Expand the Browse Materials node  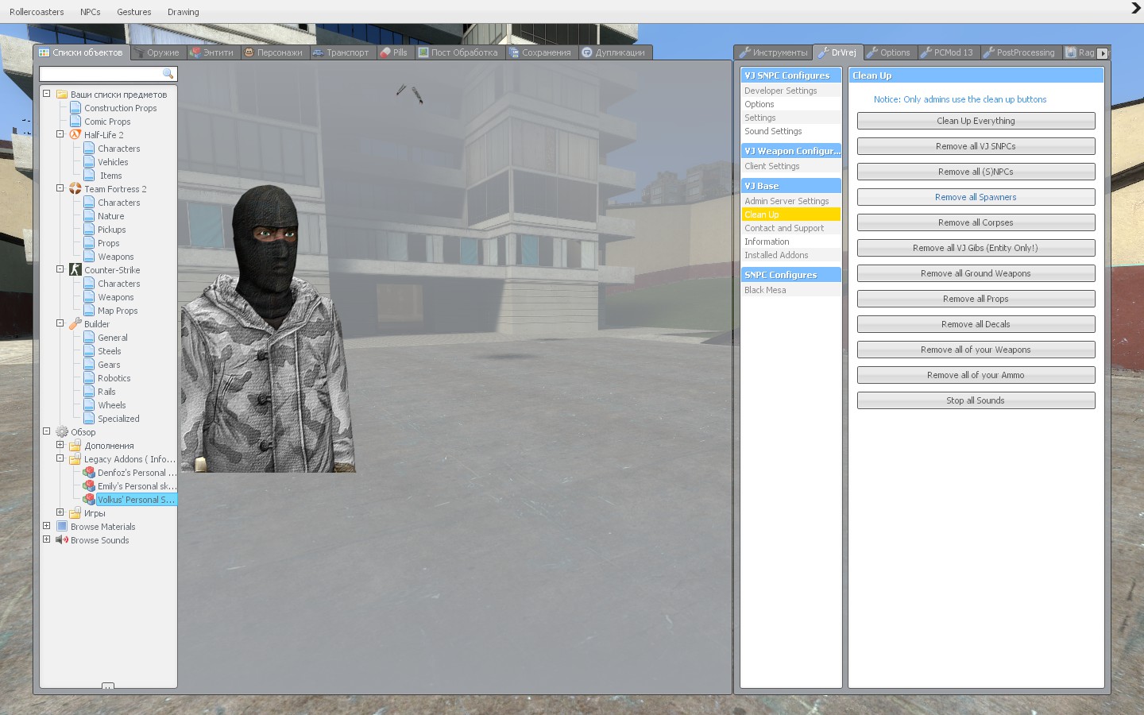point(46,526)
